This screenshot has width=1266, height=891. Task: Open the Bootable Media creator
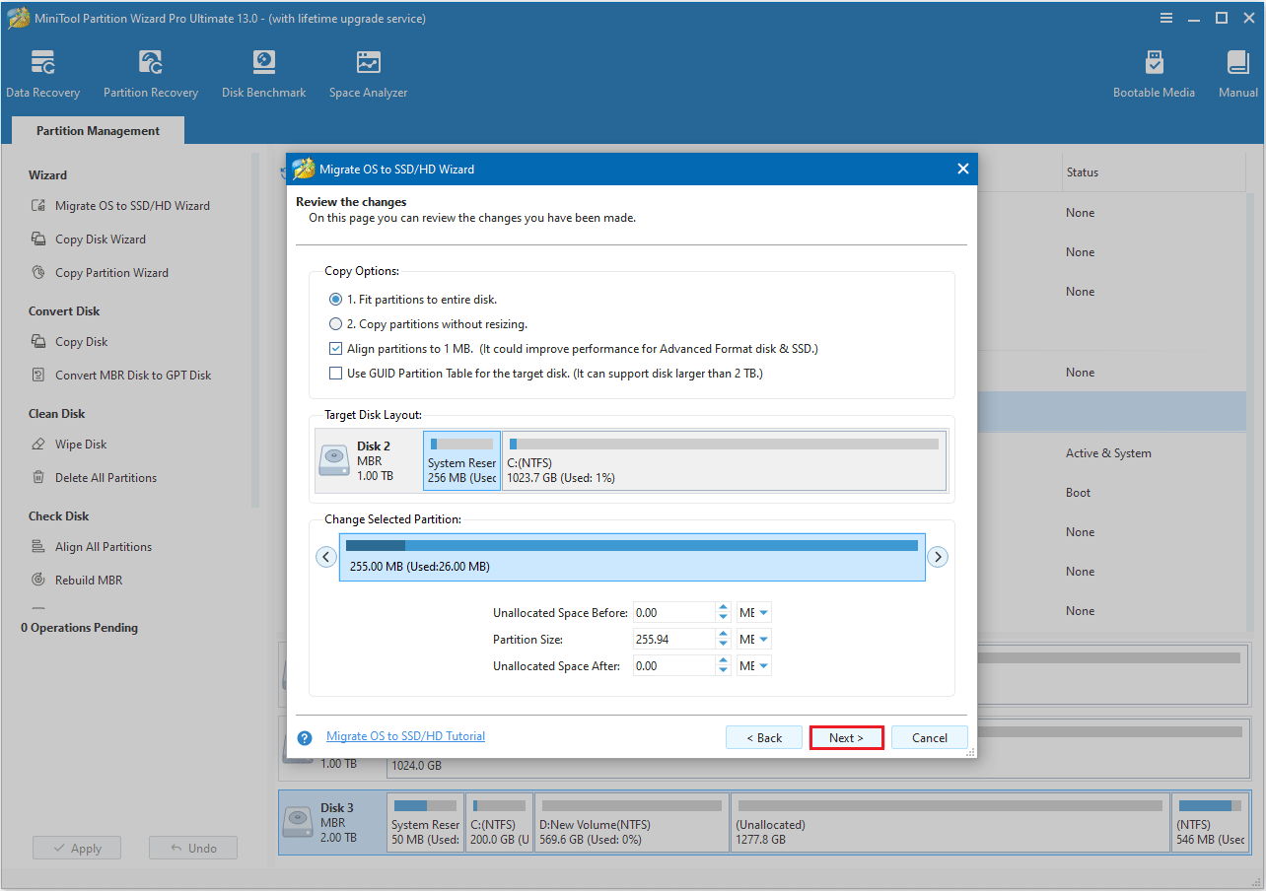click(1154, 72)
